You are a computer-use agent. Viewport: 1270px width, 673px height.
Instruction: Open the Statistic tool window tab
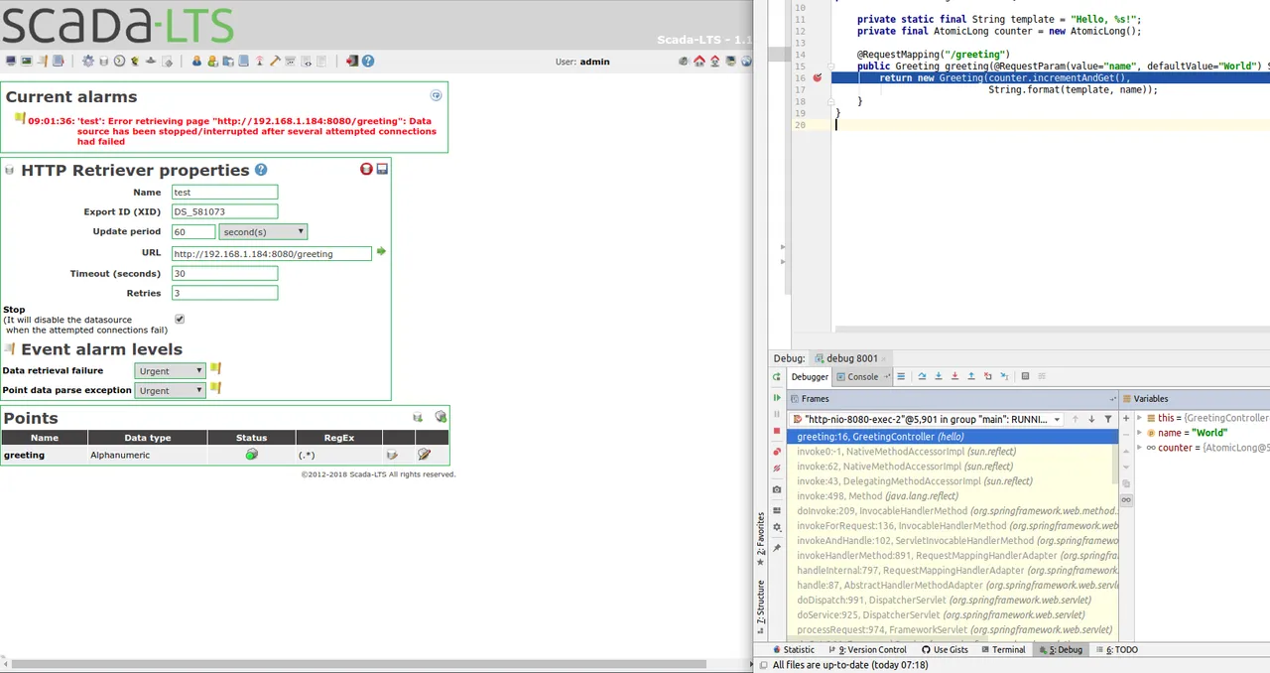[x=792, y=650]
